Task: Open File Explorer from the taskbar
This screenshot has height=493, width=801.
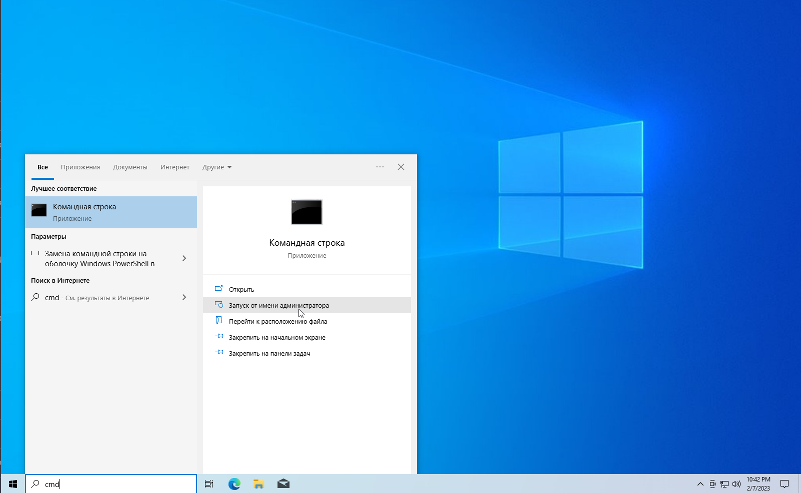Action: tap(258, 484)
